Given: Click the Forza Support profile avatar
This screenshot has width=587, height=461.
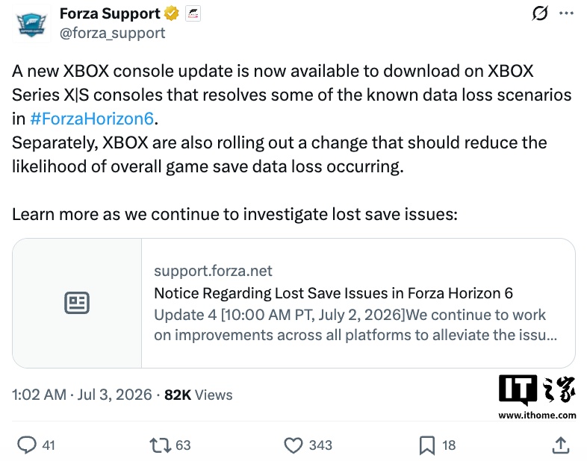Looking at the screenshot, I should coord(31,25).
